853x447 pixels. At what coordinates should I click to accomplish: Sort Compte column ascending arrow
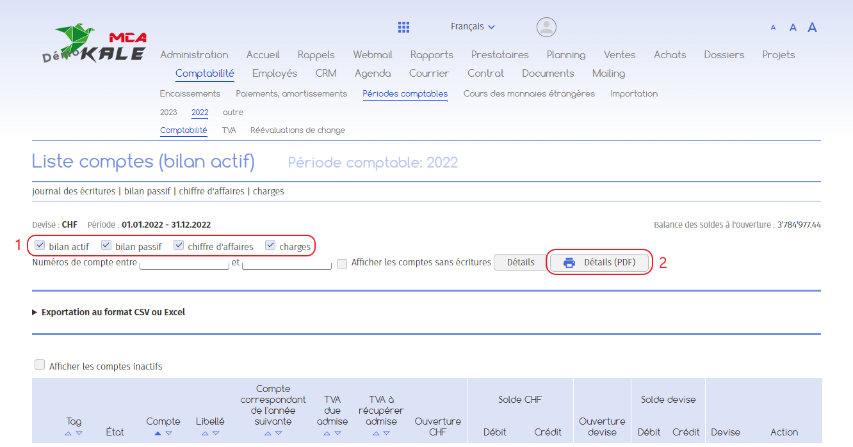coord(158,433)
